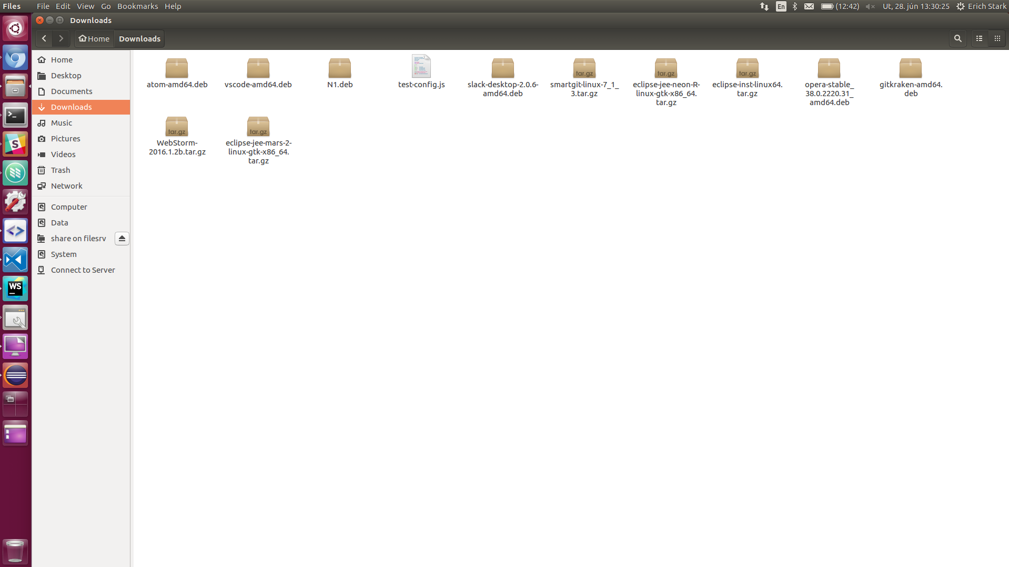Open Music in the sidebar
1009x567 pixels.
coord(81,123)
